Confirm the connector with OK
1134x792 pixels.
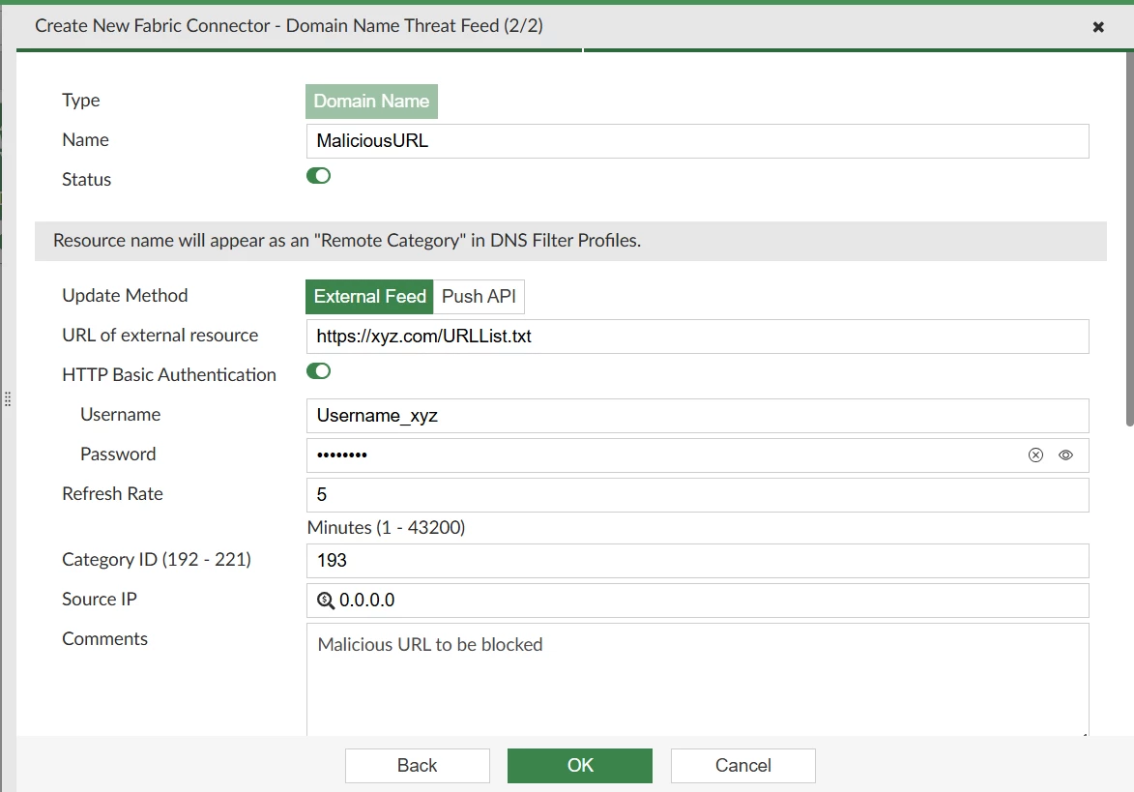click(x=580, y=765)
